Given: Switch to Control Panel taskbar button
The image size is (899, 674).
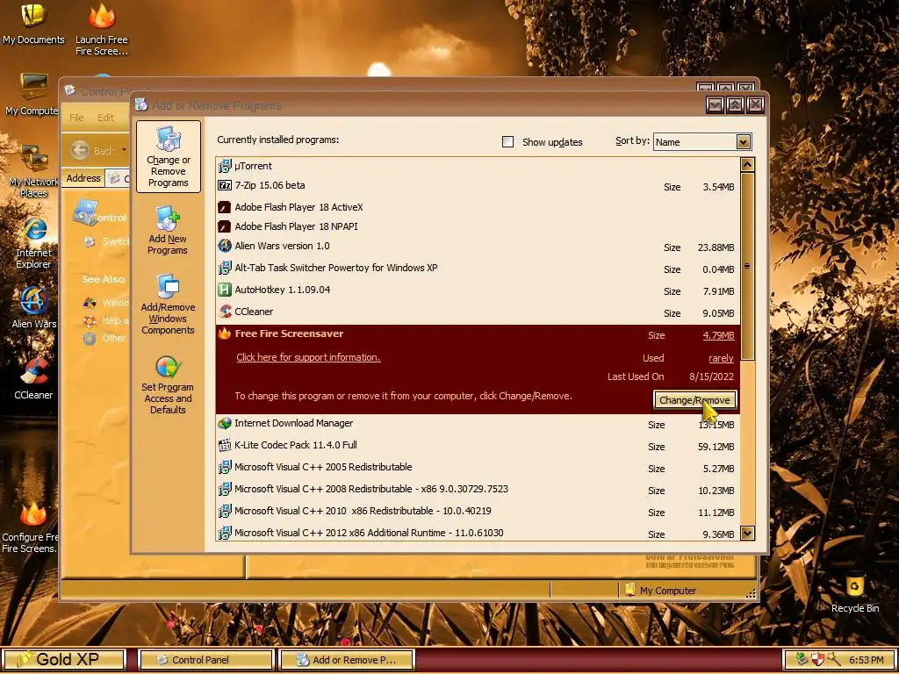Looking at the screenshot, I should coord(206,660).
